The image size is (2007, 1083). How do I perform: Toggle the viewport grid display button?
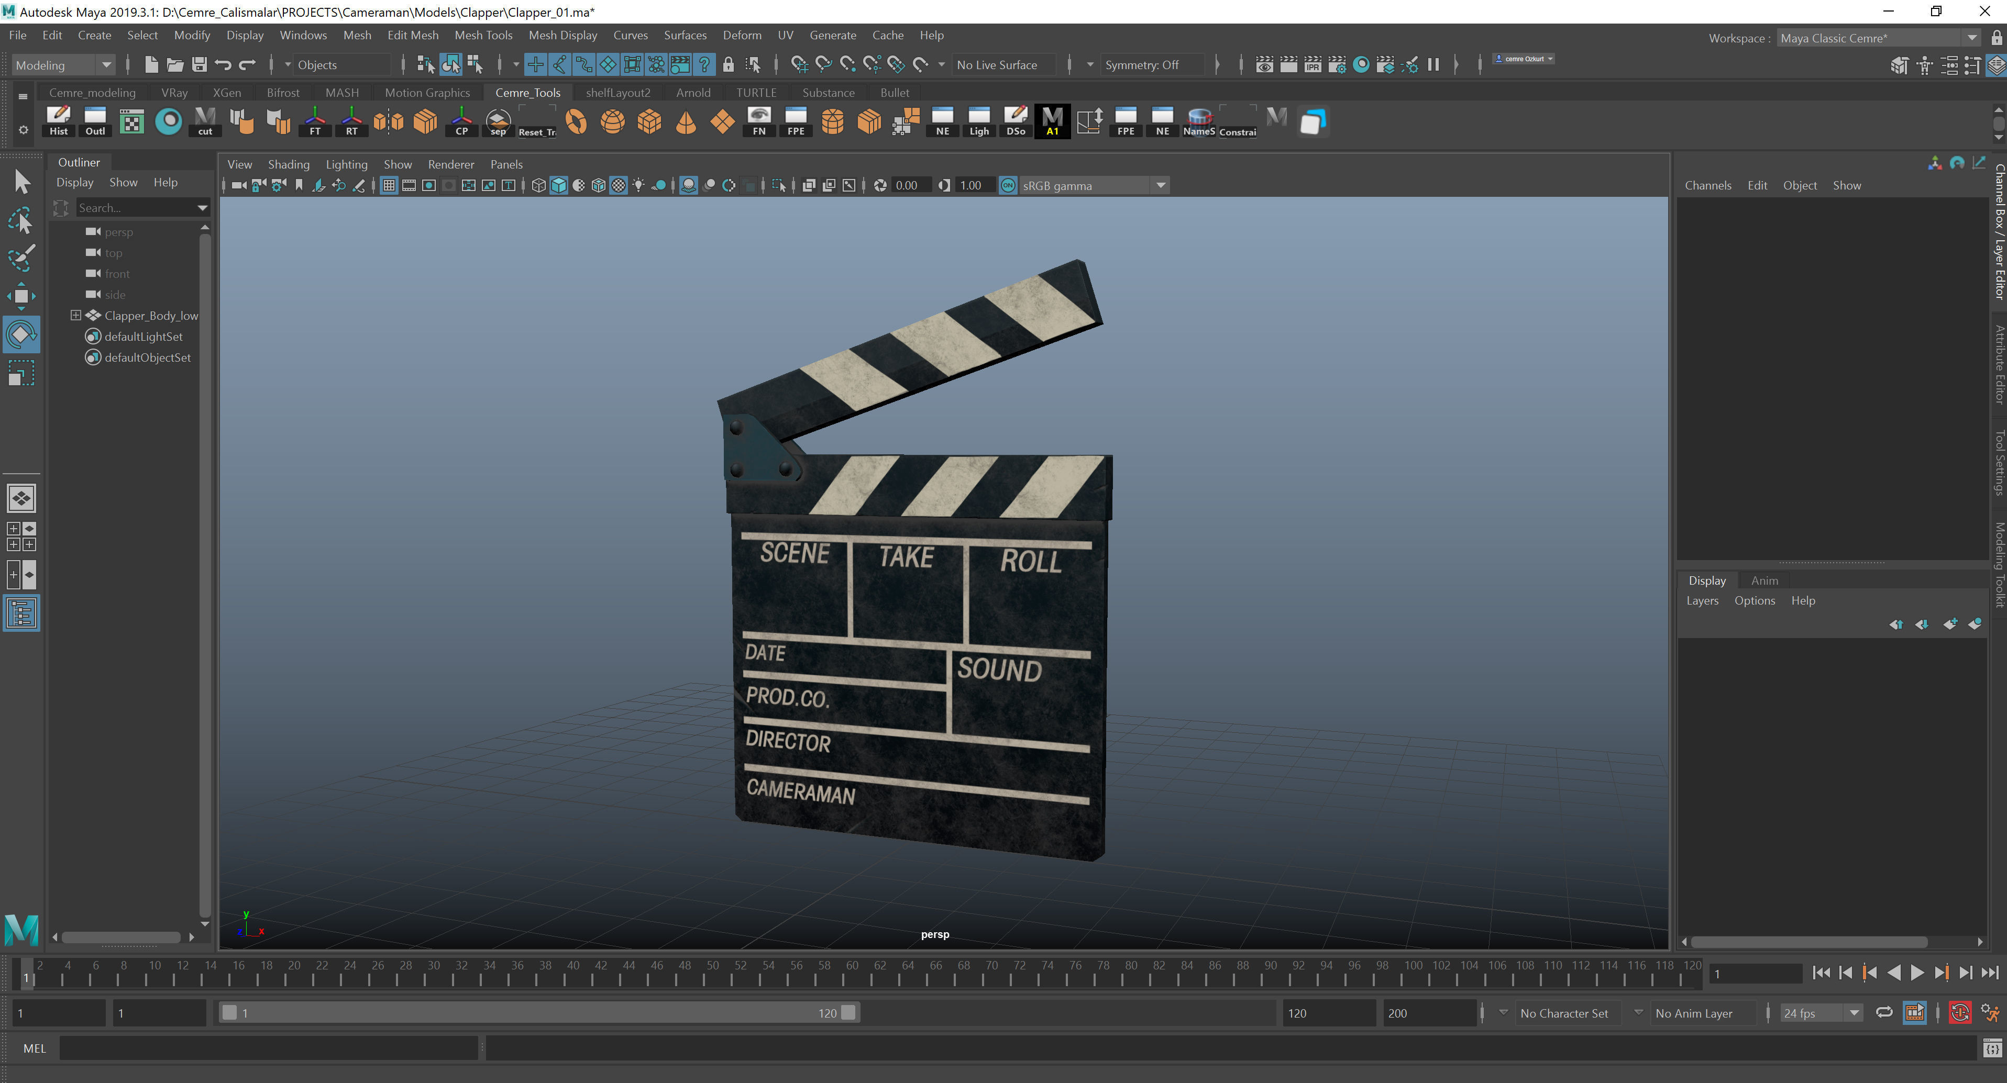389,185
